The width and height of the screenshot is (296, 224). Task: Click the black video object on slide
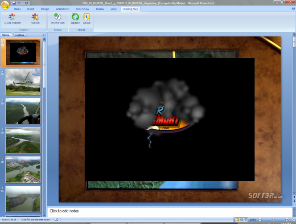pyautogui.click(x=170, y=120)
